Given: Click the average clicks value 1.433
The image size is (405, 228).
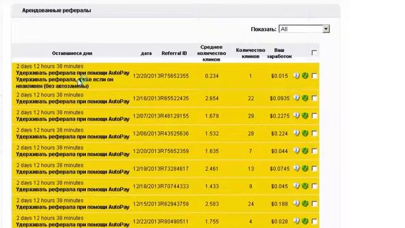Looking at the screenshot, I should (x=212, y=186).
